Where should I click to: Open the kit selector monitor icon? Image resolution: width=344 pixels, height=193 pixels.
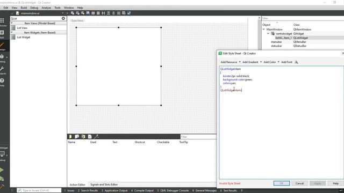(2, 154)
